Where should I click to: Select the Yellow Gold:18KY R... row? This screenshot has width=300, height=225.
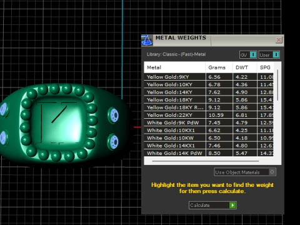point(209,107)
